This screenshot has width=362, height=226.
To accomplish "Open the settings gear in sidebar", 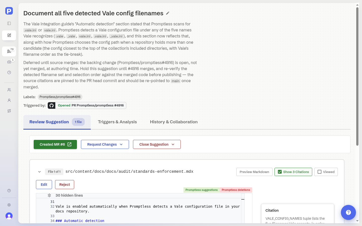I will (x=9, y=205).
